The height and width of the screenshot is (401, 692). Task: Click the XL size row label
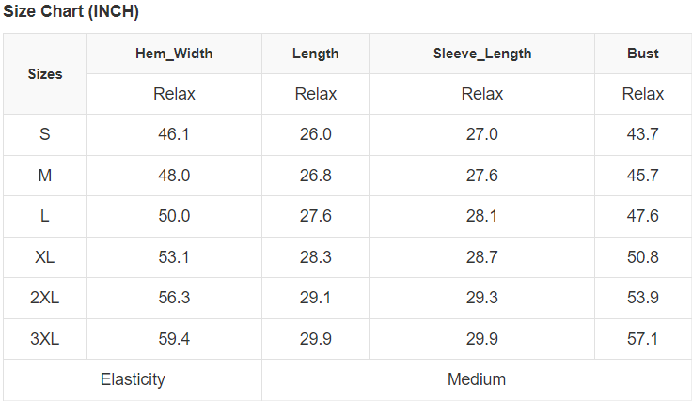(x=45, y=257)
